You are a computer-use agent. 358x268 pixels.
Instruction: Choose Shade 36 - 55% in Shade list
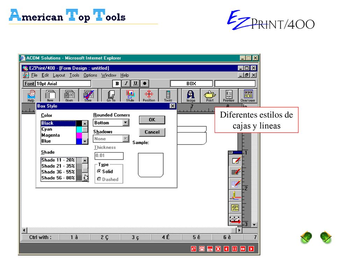point(61,172)
